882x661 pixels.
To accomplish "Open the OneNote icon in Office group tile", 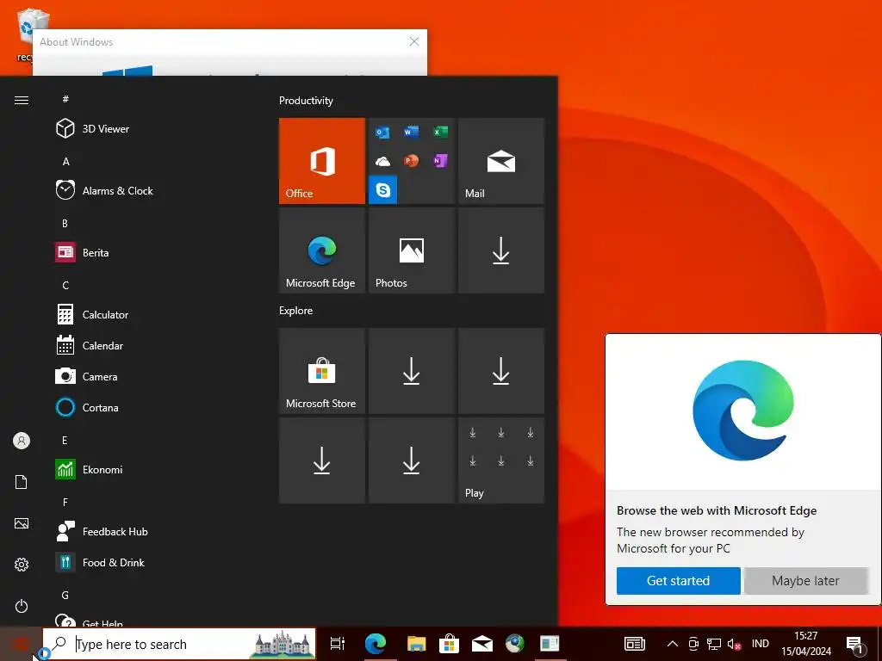I will point(440,161).
